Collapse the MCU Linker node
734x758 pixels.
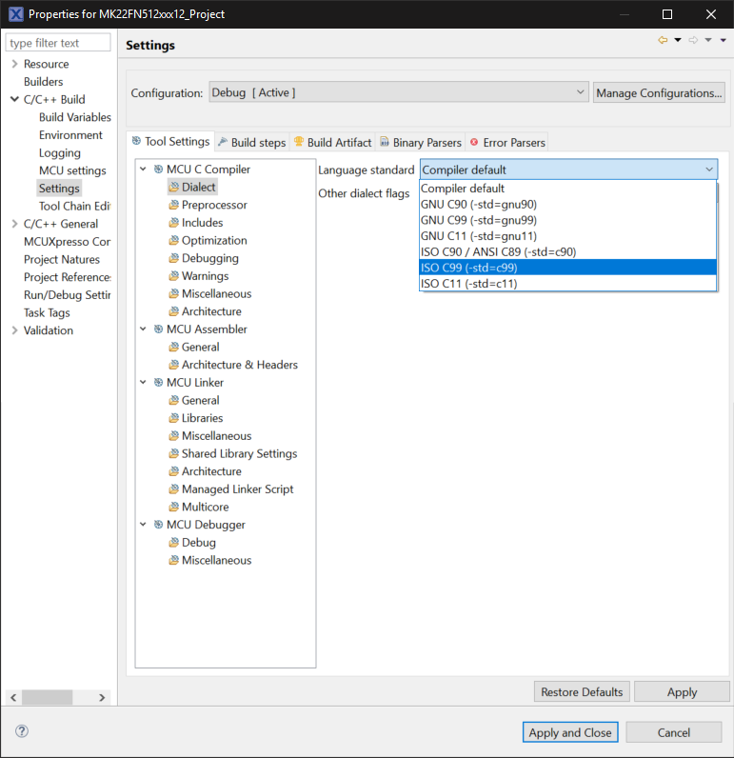pos(143,383)
